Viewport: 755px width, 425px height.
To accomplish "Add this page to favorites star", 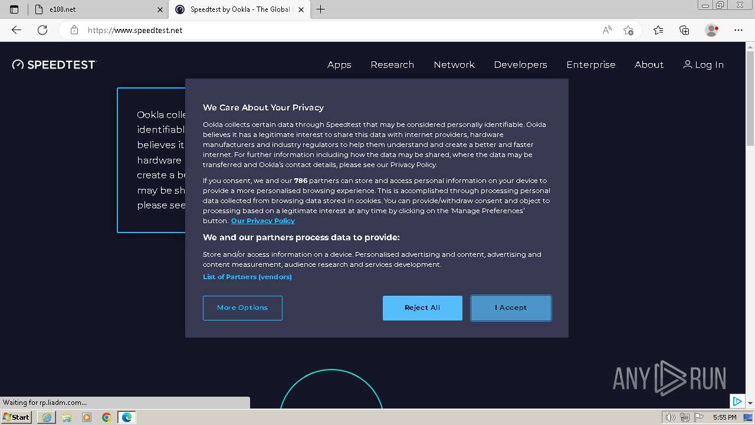I will tap(628, 30).
